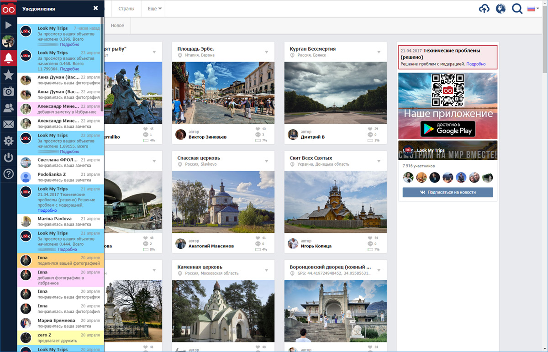The height and width of the screenshot is (352, 548).
Task: Open Светлана ФРОЛ... notification from 21 апреля
Action: click(x=60, y=162)
